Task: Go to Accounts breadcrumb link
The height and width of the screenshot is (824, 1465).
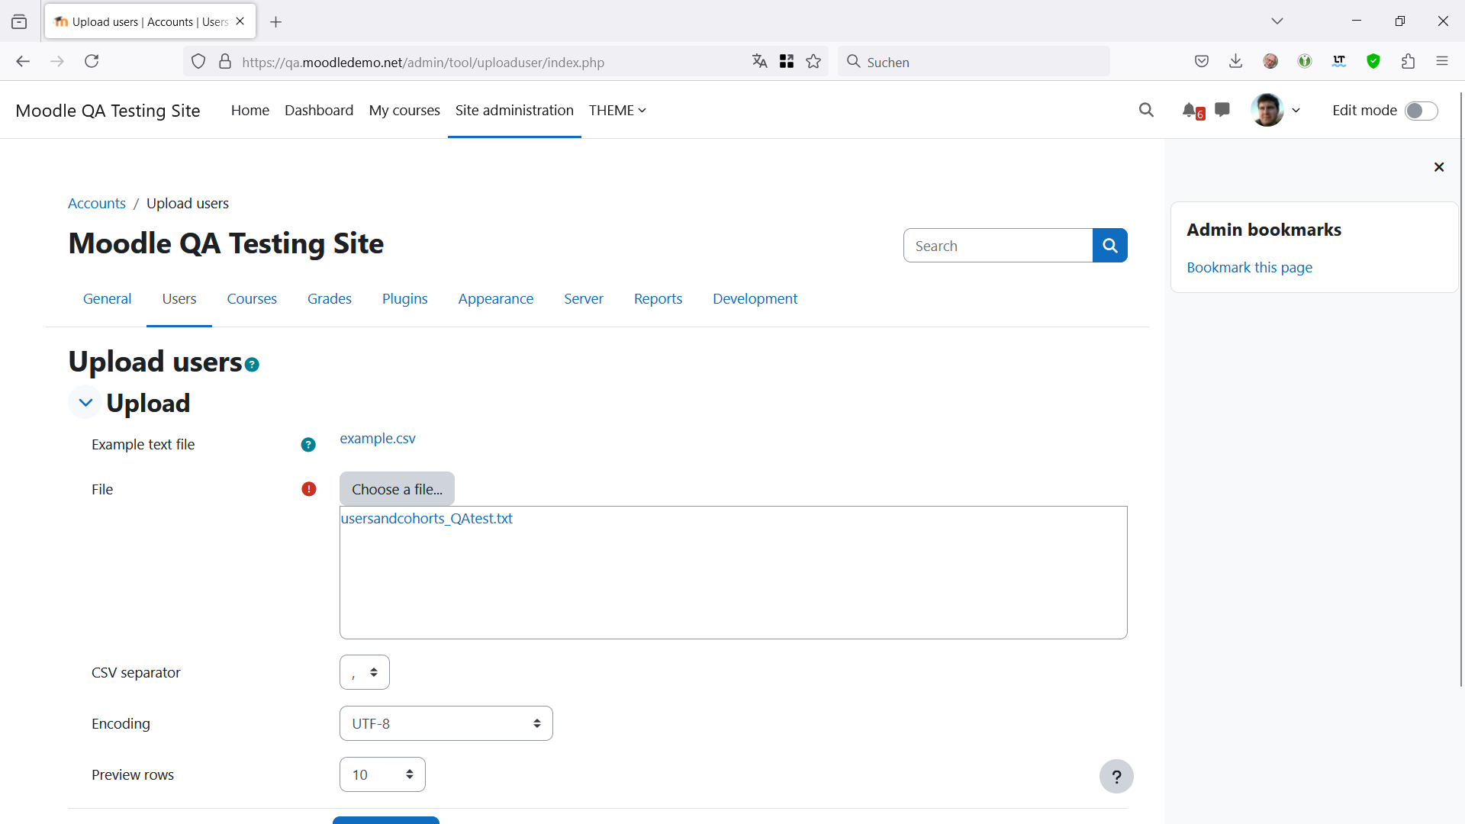Action: pos(97,204)
